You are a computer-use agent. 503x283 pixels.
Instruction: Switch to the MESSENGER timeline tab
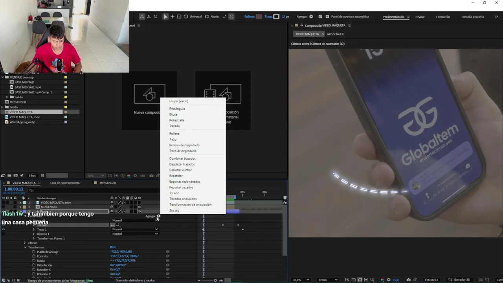click(108, 183)
